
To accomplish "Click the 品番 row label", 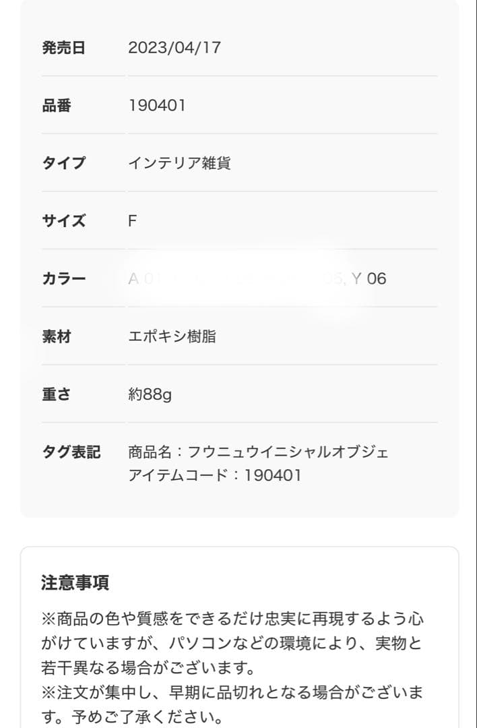I will (57, 106).
